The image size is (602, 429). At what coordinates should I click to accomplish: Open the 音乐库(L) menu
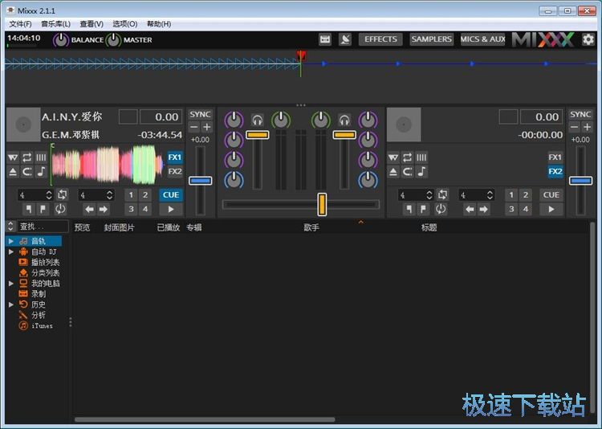[x=55, y=24]
